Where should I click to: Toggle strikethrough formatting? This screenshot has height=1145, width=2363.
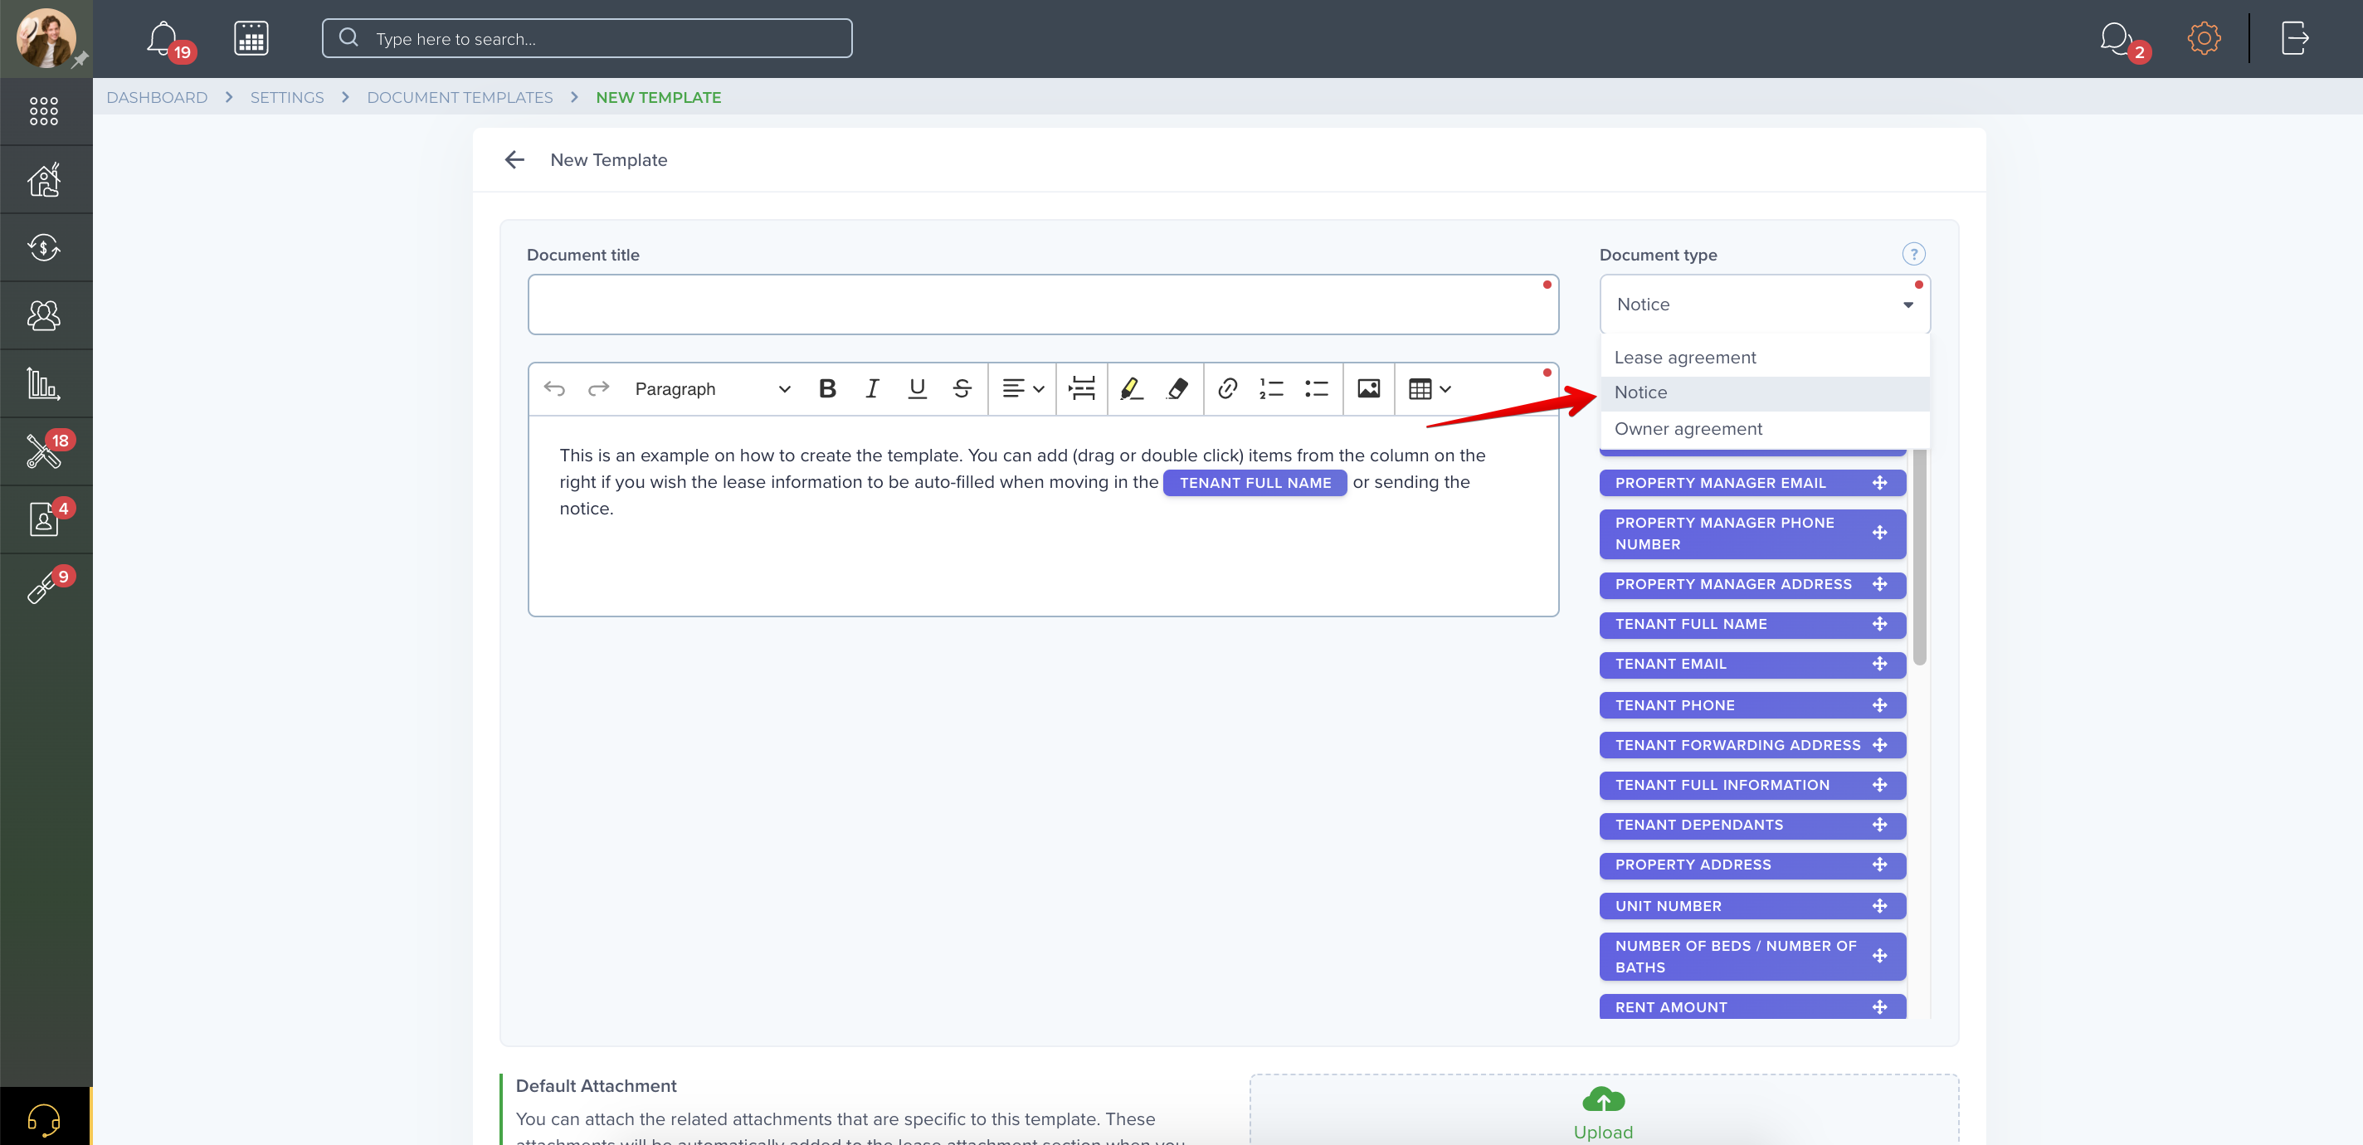(x=962, y=389)
